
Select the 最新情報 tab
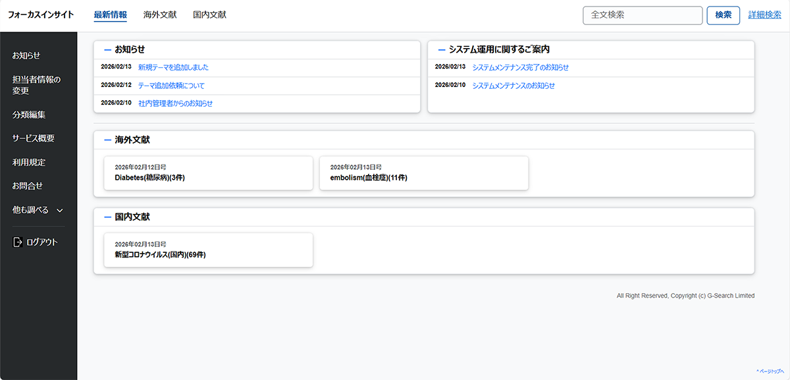pos(111,14)
